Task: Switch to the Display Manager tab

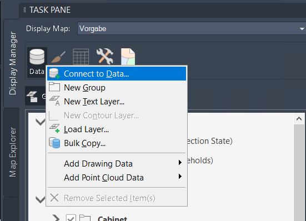Action: point(13,63)
